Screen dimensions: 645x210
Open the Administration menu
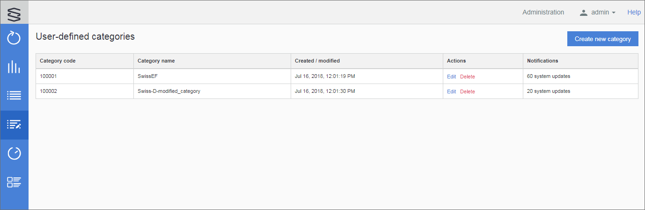543,13
